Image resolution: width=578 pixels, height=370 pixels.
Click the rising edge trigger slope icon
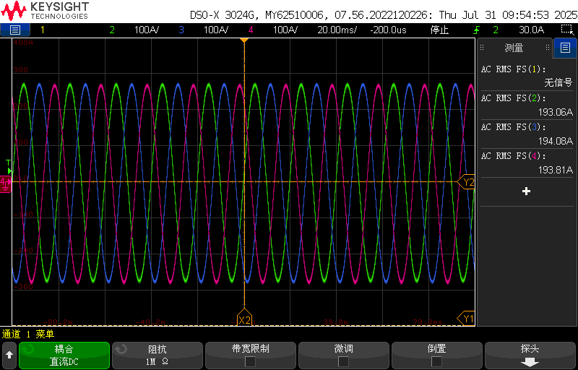click(x=477, y=30)
